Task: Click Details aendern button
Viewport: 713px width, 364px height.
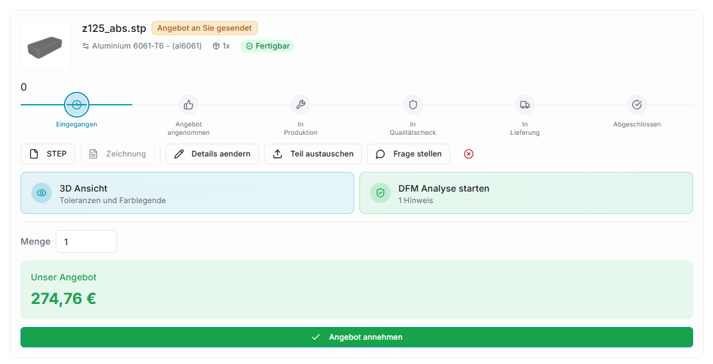Action: point(212,154)
